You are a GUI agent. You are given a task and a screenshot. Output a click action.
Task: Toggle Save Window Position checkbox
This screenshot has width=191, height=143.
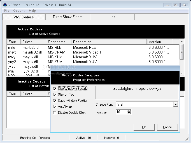[x=55, y=101]
